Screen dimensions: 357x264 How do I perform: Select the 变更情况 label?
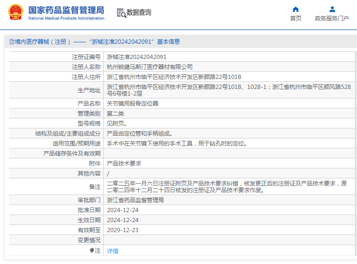[x=89, y=240]
